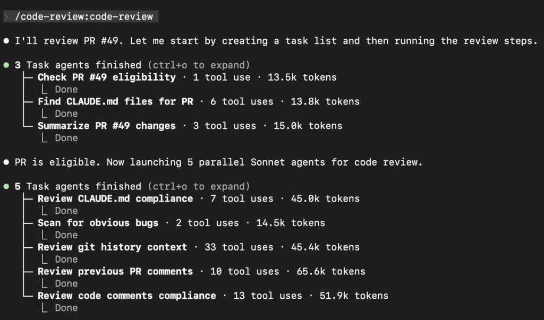Viewport: 544px width, 320px height.
Task: Open the "Review CLAUDE.md compliance" task
Action: (x=115, y=198)
